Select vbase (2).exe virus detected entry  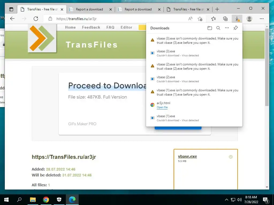click(194, 79)
